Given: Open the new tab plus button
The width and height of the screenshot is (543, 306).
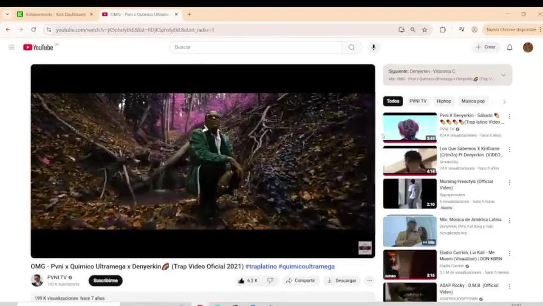Looking at the screenshot, I should pyautogui.click(x=189, y=14).
